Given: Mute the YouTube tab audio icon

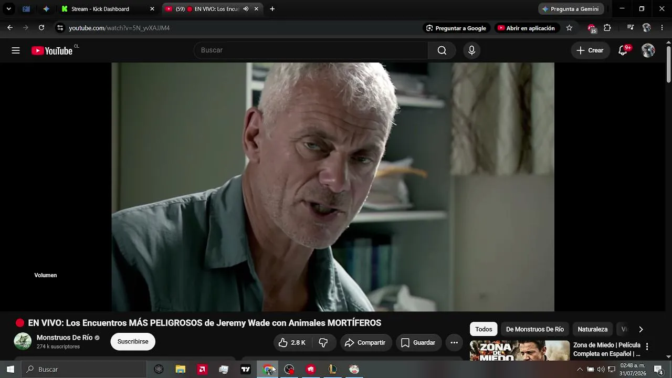Looking at the screenshot, I should pyautogui.click(x=246, y=9).
